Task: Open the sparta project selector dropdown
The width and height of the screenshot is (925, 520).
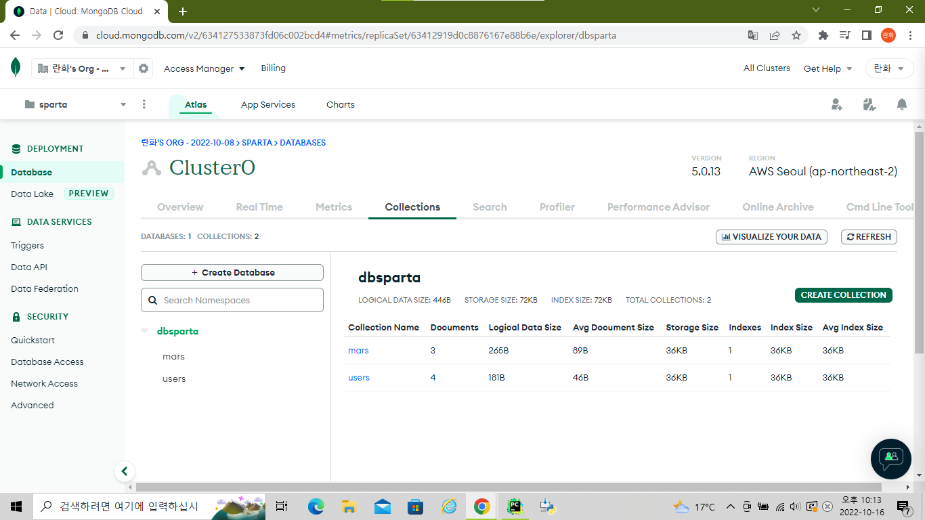Action: point(75,104)
